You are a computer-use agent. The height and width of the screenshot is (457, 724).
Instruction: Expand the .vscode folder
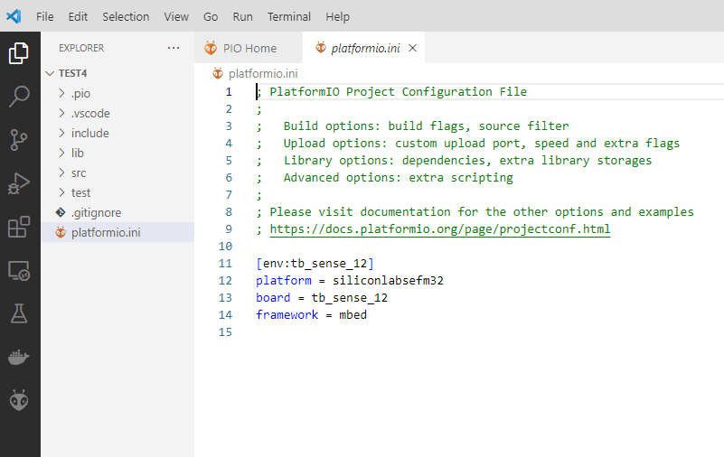click(x=61, y=113)
